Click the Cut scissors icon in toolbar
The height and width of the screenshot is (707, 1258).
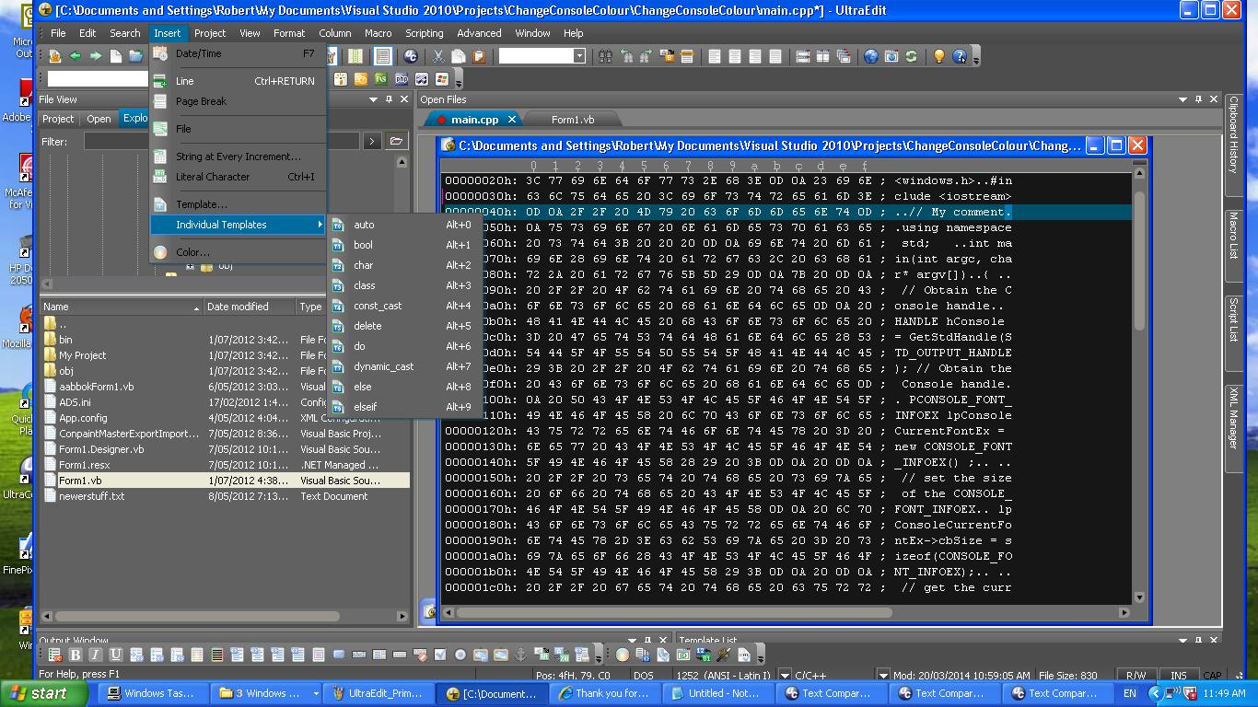(x=438, y=56)
